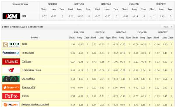The height and width of the screenshot is (107, 175).
Task: Sort comparison table by NZD/CAD Short
Action: [x=115, y=37]
